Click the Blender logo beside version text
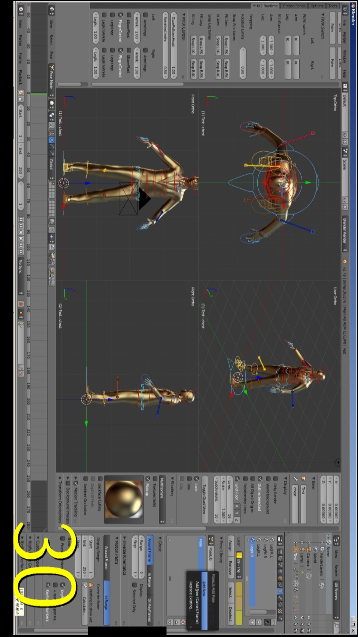This screenshot has height=637, width=358. click(345, 261)
